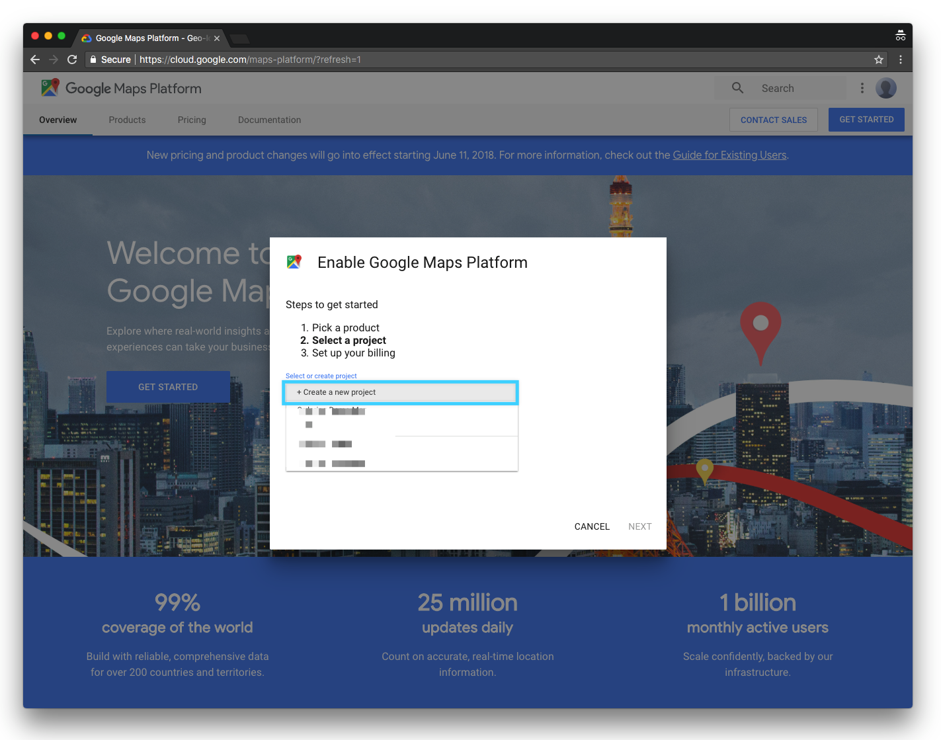Click the '25 million' updates statistic
941x740 pixels.
coord(468,602)
